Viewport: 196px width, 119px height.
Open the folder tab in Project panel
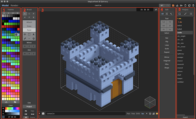(x=180, y=14)
